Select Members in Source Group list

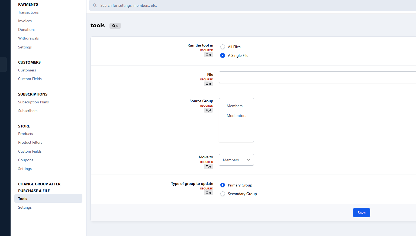pyautogui.click(x=234, y=106)
